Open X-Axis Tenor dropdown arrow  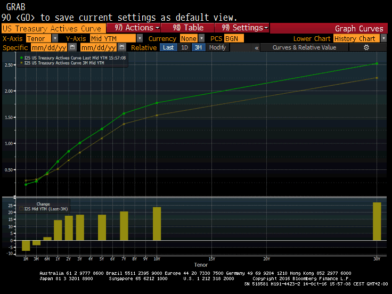click(55, 38)
